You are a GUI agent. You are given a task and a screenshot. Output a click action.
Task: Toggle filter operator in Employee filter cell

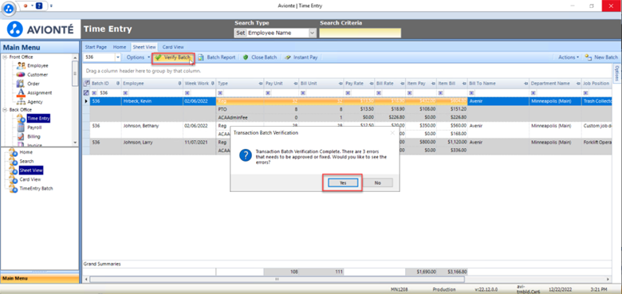pyautogui.click(x=125, y=92)
